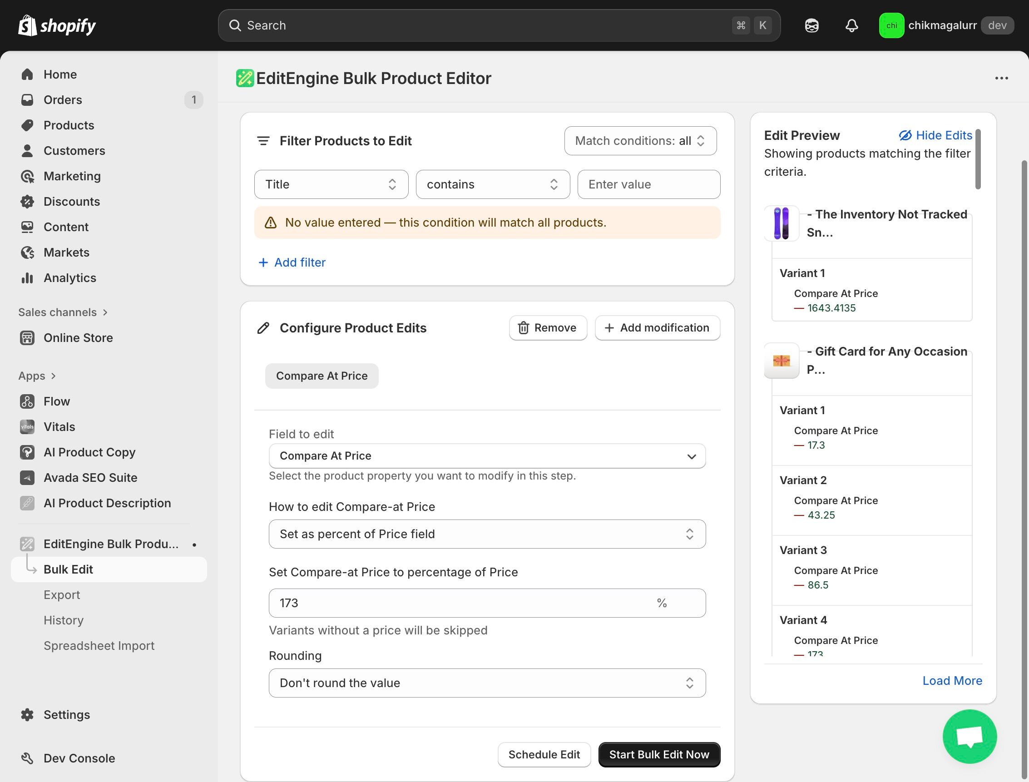This screenshot has width=1029, height=782.
Task: Click the three-dot more actions icon
Action: [x=1001, y=78]
